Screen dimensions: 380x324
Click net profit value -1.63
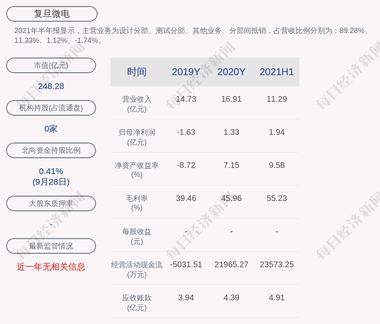(x=186, y=132)
